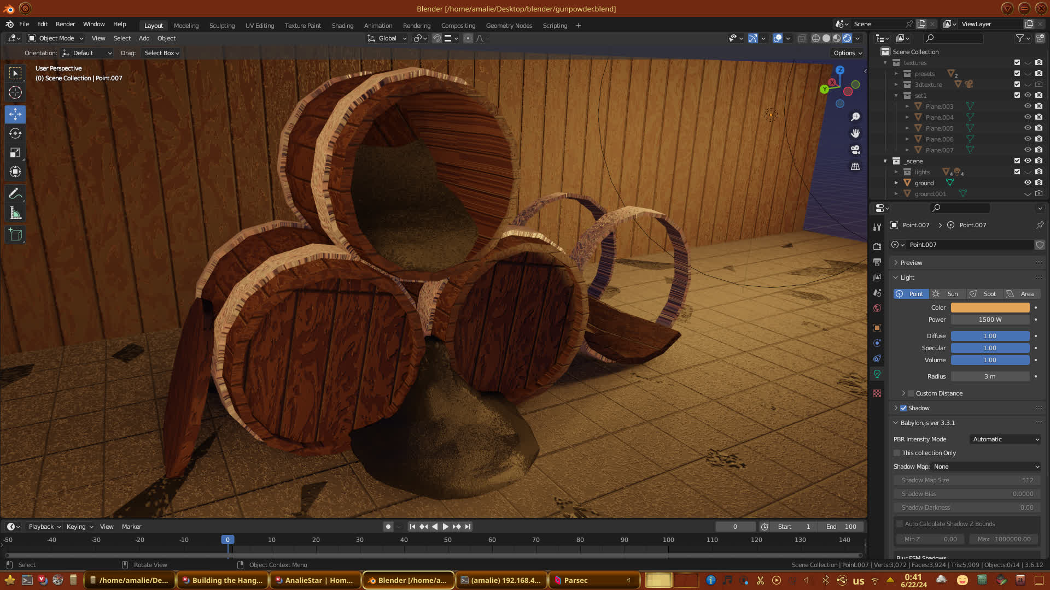Open the Object Data light properties tab
This screenshot has height=590, width=1050.
point(877,374)
